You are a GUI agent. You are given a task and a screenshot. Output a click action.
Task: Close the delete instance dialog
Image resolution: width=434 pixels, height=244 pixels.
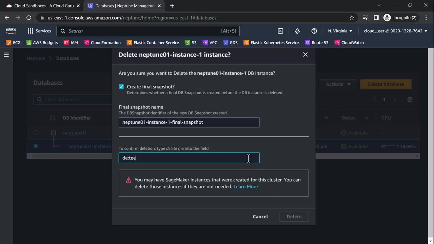pos(305,55)
